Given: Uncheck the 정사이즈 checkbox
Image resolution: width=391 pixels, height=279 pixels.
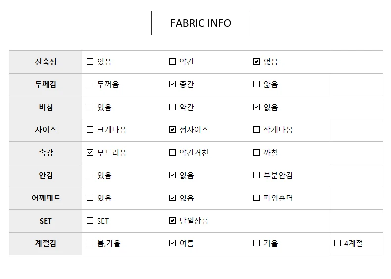Looking at the screenshot, I should (172, 130).
